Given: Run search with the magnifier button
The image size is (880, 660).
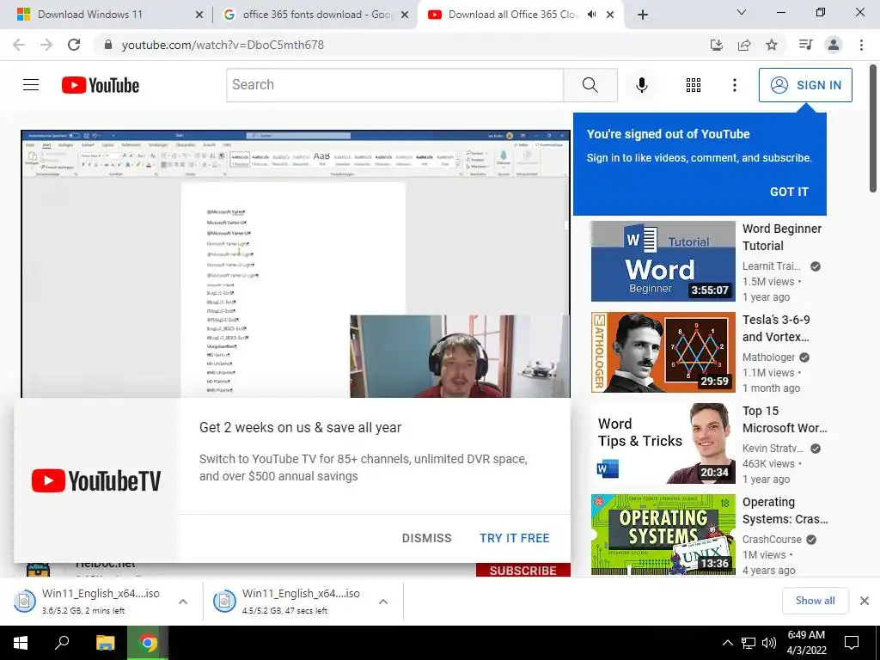Looking at the screenshot, I should pos(590,85).
